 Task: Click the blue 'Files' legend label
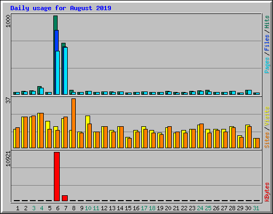[x=267, y=43]
